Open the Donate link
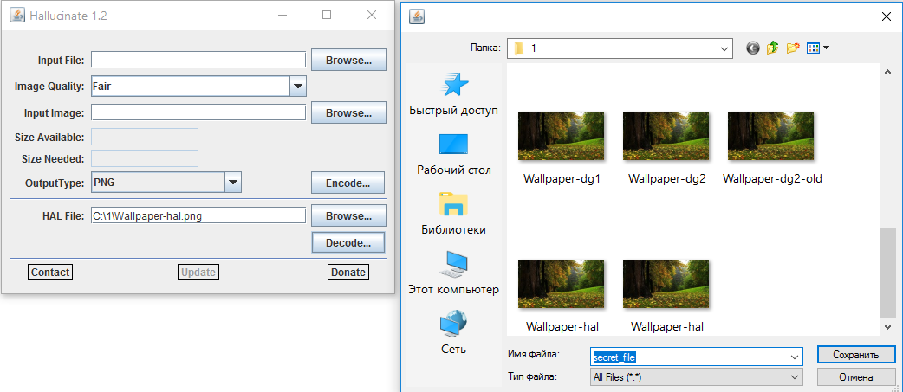The height and width of the screenshot is (392, 903). coord(348,272)
